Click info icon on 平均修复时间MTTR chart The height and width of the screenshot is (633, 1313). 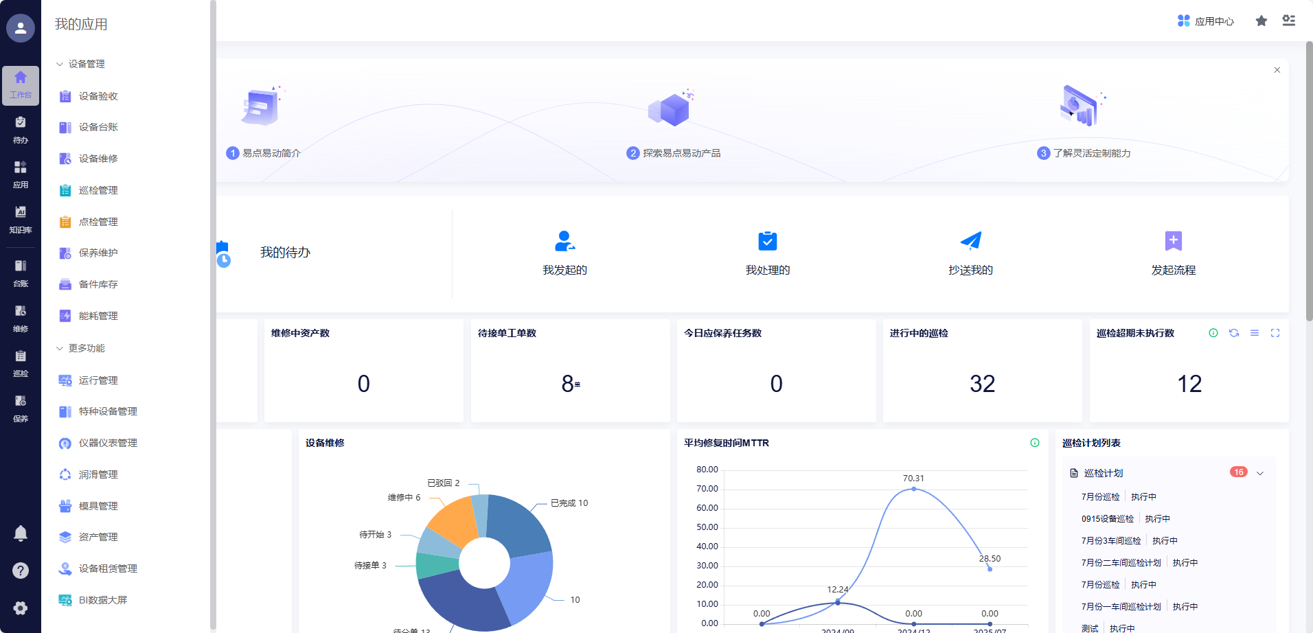click(1035, 443)
